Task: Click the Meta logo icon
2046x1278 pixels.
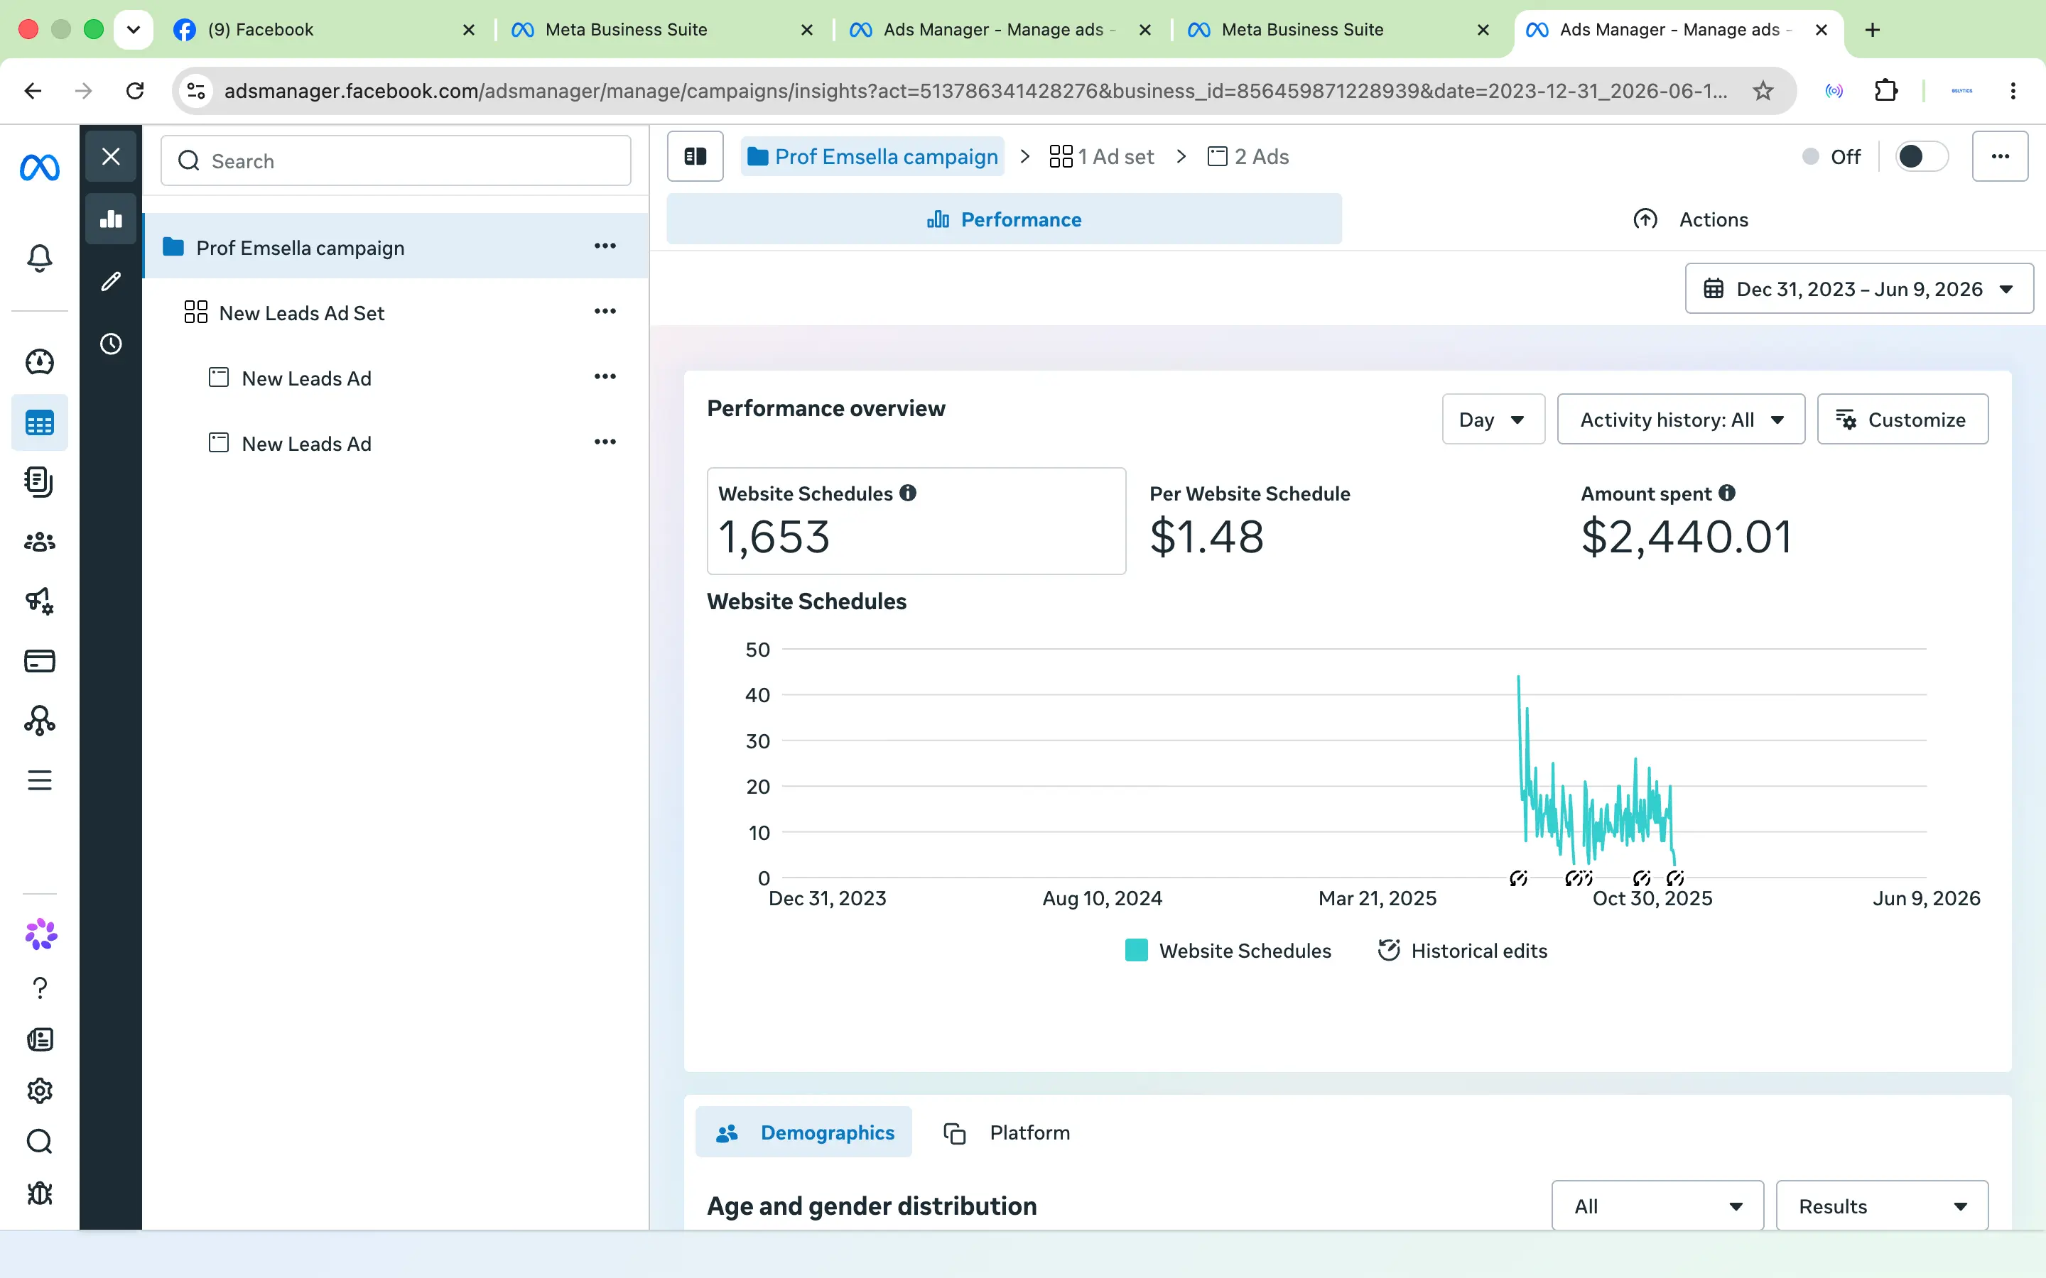Action: (x=40, y=168)
